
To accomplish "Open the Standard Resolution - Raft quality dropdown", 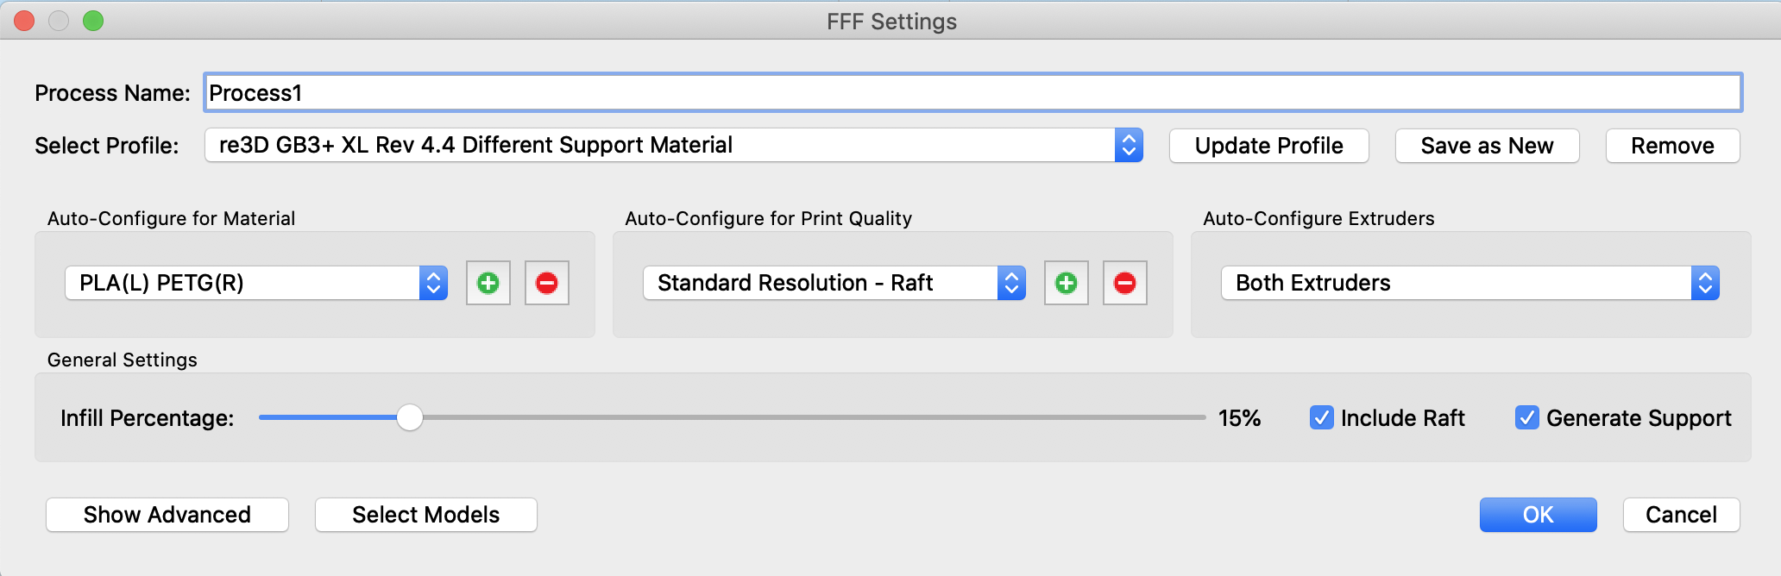I will (834, 283).
